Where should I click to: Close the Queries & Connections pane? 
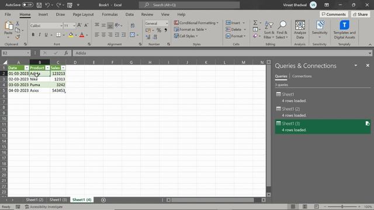[x=368, y=65]
